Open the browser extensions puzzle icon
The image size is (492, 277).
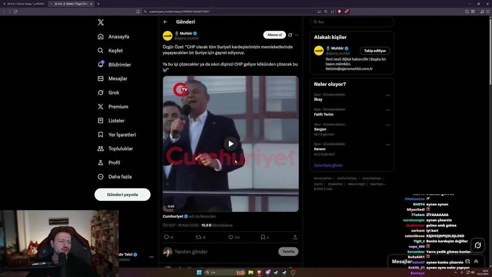467,12
